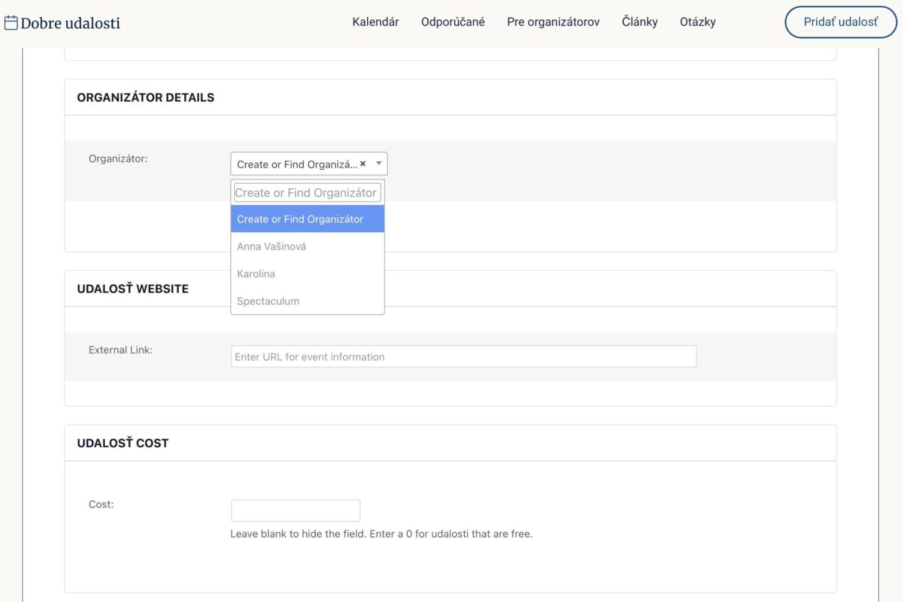
Task: Focus the organizer search box
Action: (308, 193)
